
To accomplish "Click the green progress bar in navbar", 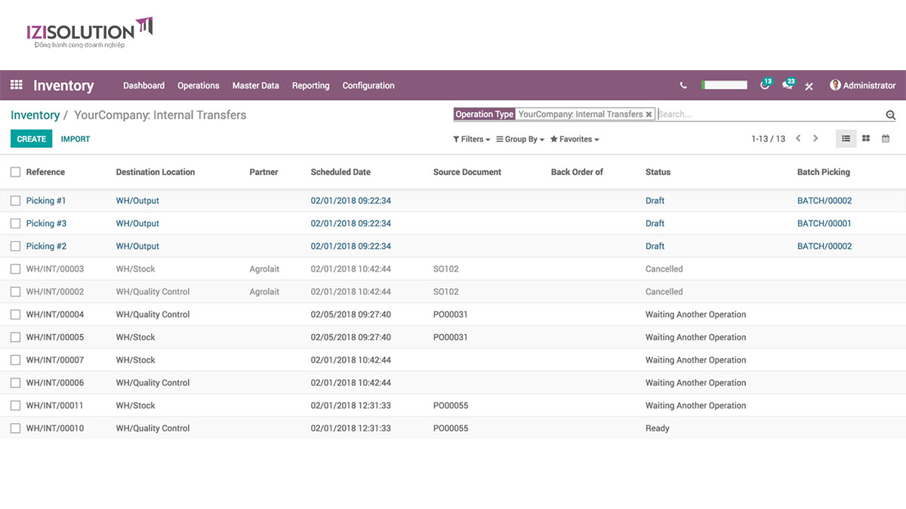I will 725,85.
